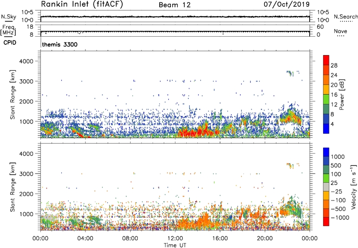
Task: Click 'Slant Range [km]' label of velocity panel
Action: point(13,187)
